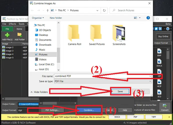Click File name input field
This screenshot has height=125, width=173.
point(103,76)
